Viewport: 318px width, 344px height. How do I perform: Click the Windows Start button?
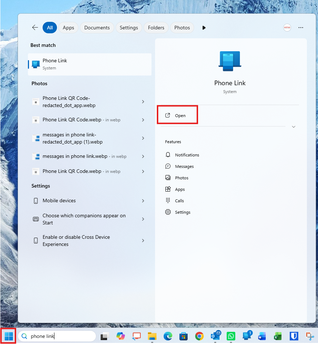click(9, 336)
